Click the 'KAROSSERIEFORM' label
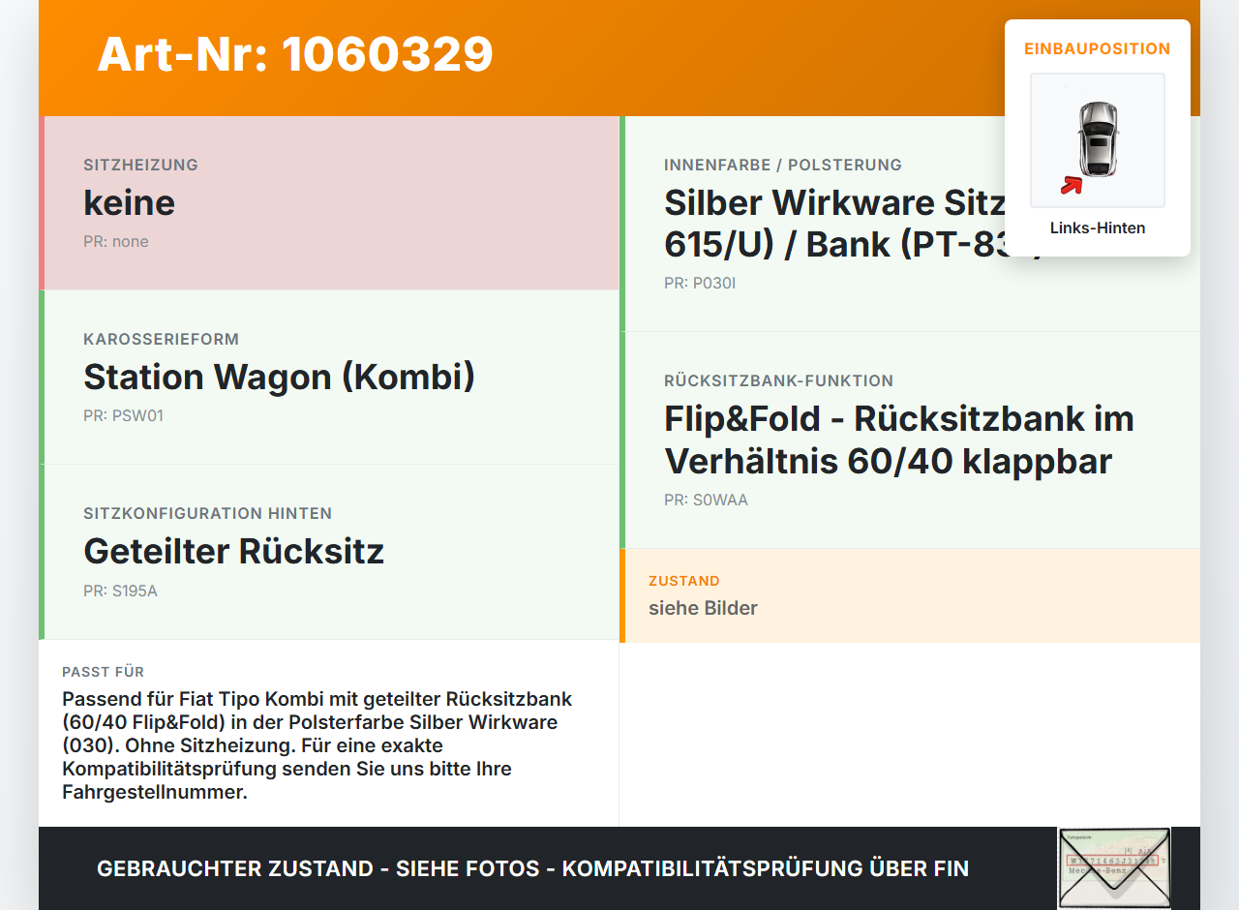The height and width of the screenshot is (910, 1239). coord(161,339)
